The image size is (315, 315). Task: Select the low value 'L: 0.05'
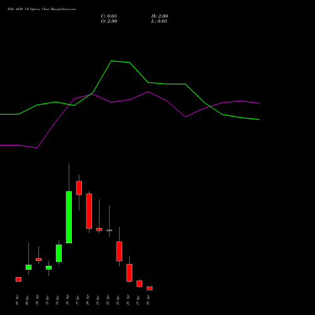(x=159, y=21)
